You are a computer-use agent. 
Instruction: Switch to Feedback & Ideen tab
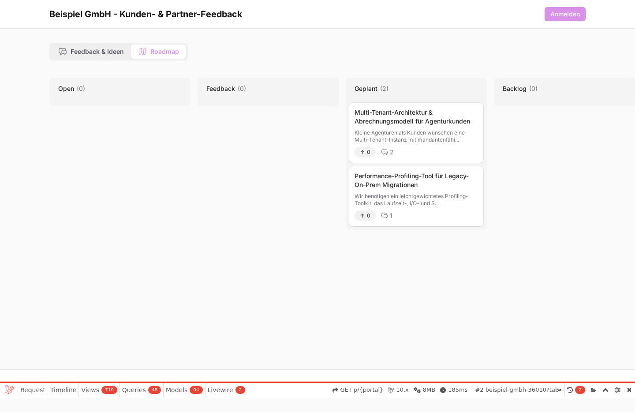91,52
